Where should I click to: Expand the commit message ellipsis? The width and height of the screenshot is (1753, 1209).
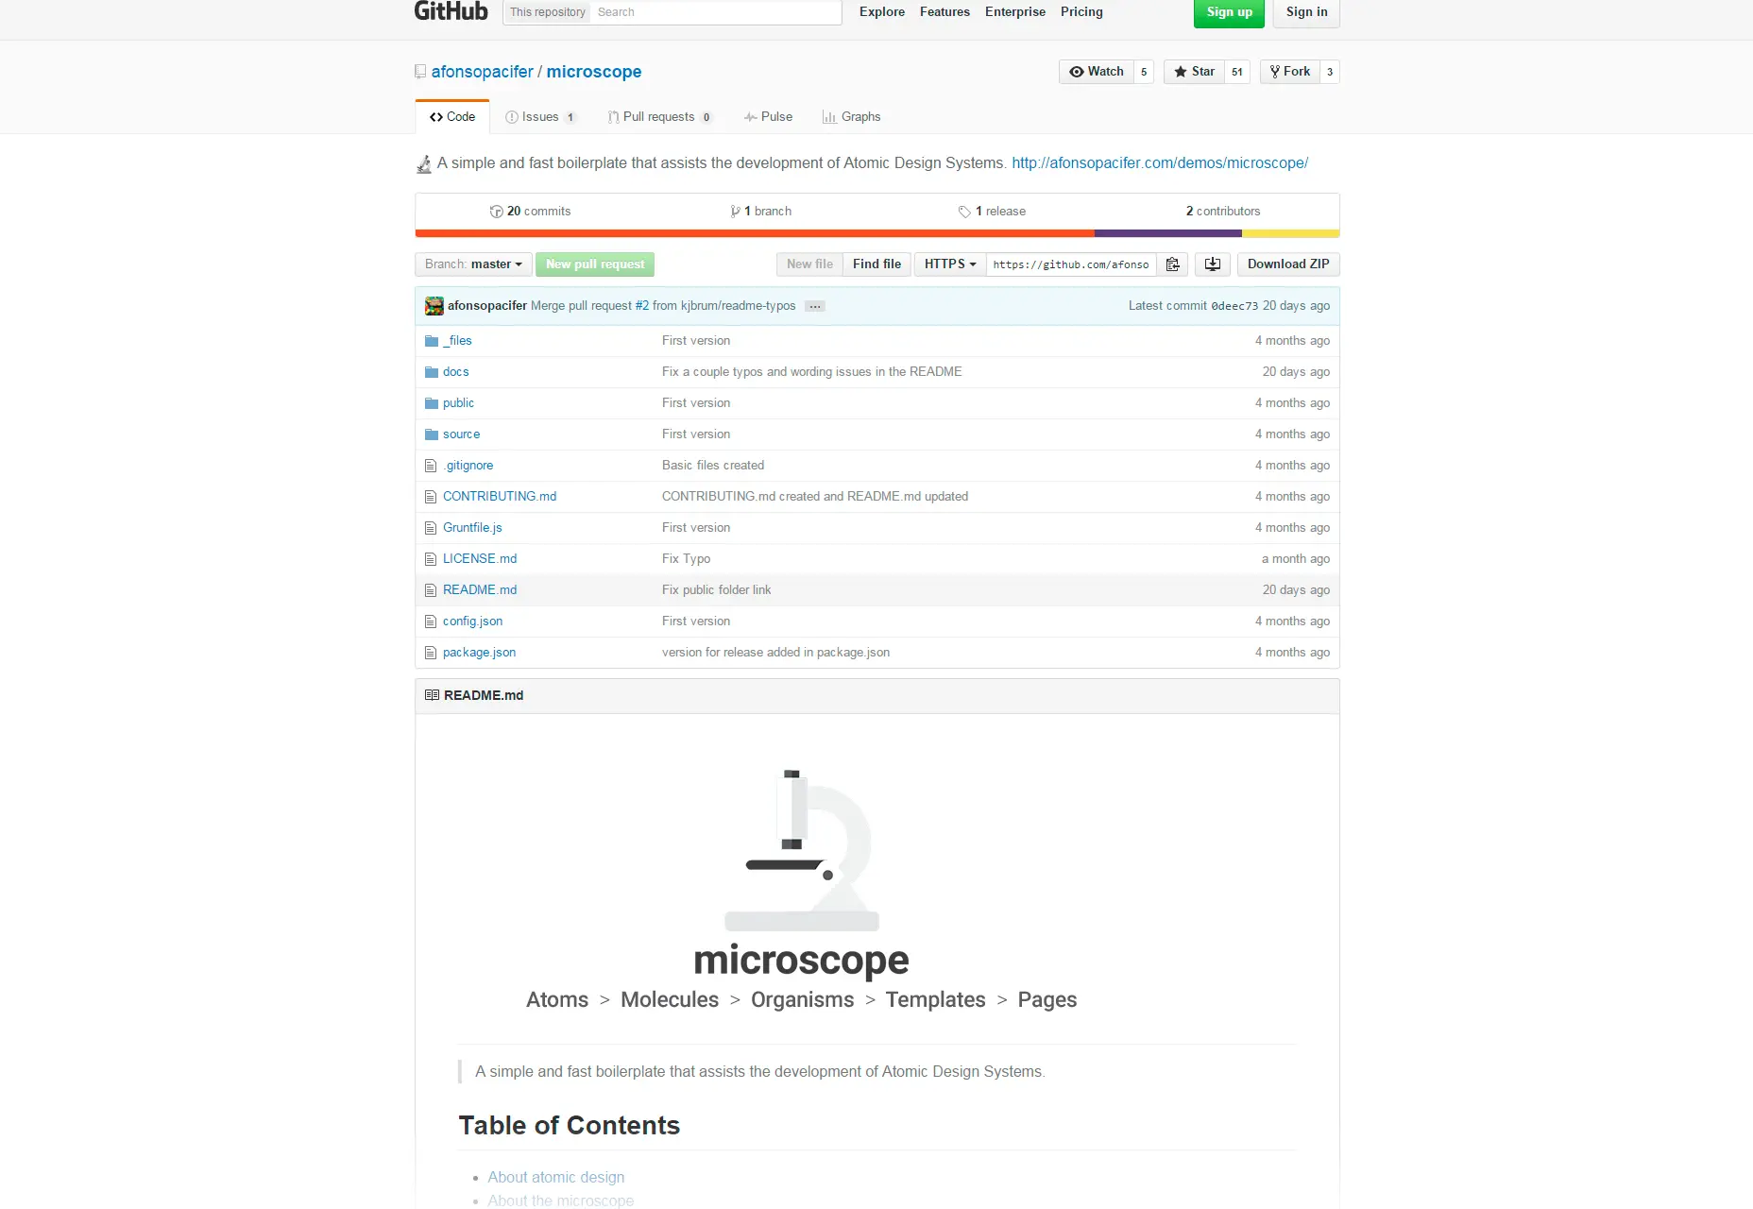pos(813,305)
